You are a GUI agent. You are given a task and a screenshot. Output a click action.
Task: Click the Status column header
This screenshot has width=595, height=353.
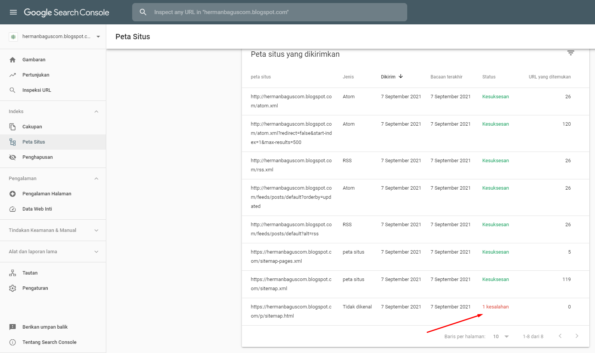coord(489,77)
